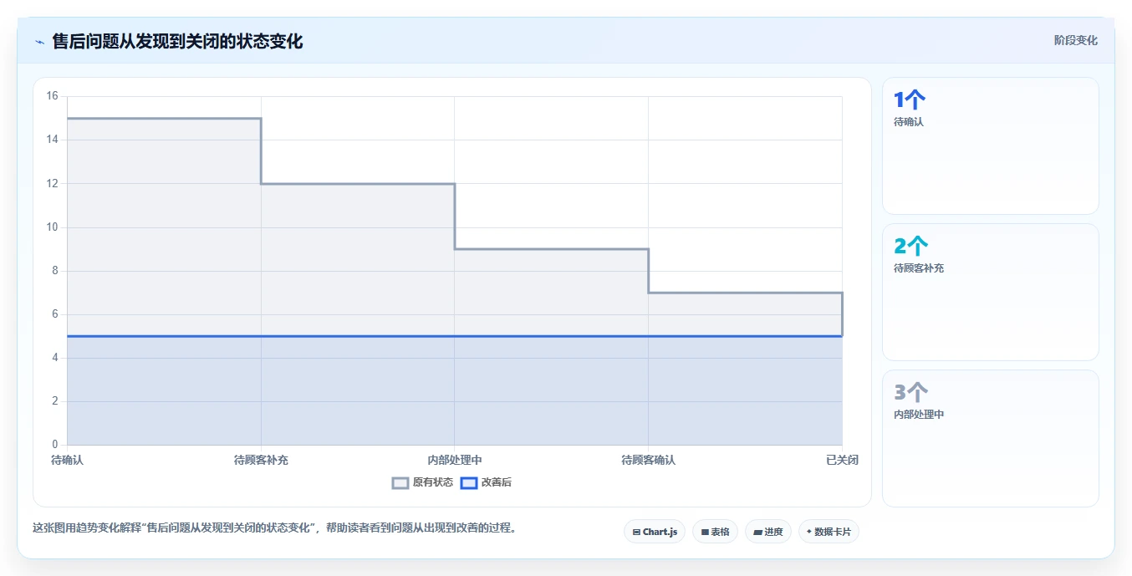Click the Chart.js tag chip
1132x576 pixels.
(655, 532)
